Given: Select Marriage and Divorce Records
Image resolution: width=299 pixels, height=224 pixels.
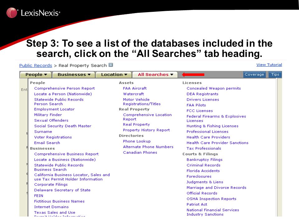Looking at the screenshot, I should point(217,188).
